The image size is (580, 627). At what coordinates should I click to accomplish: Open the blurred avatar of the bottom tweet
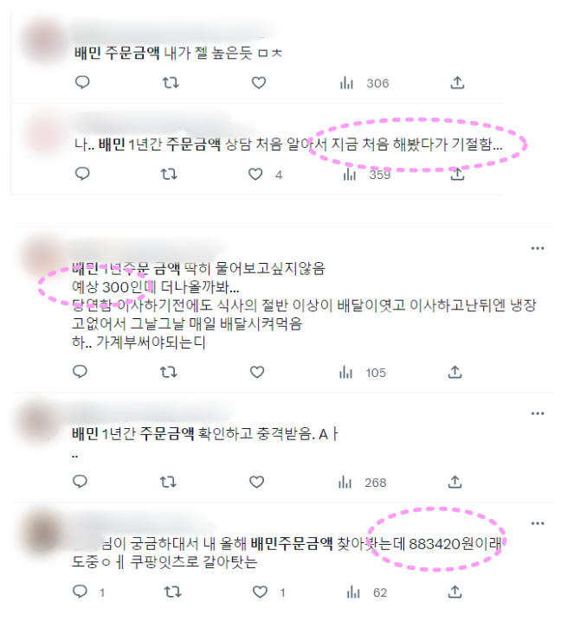coord(42,534)
